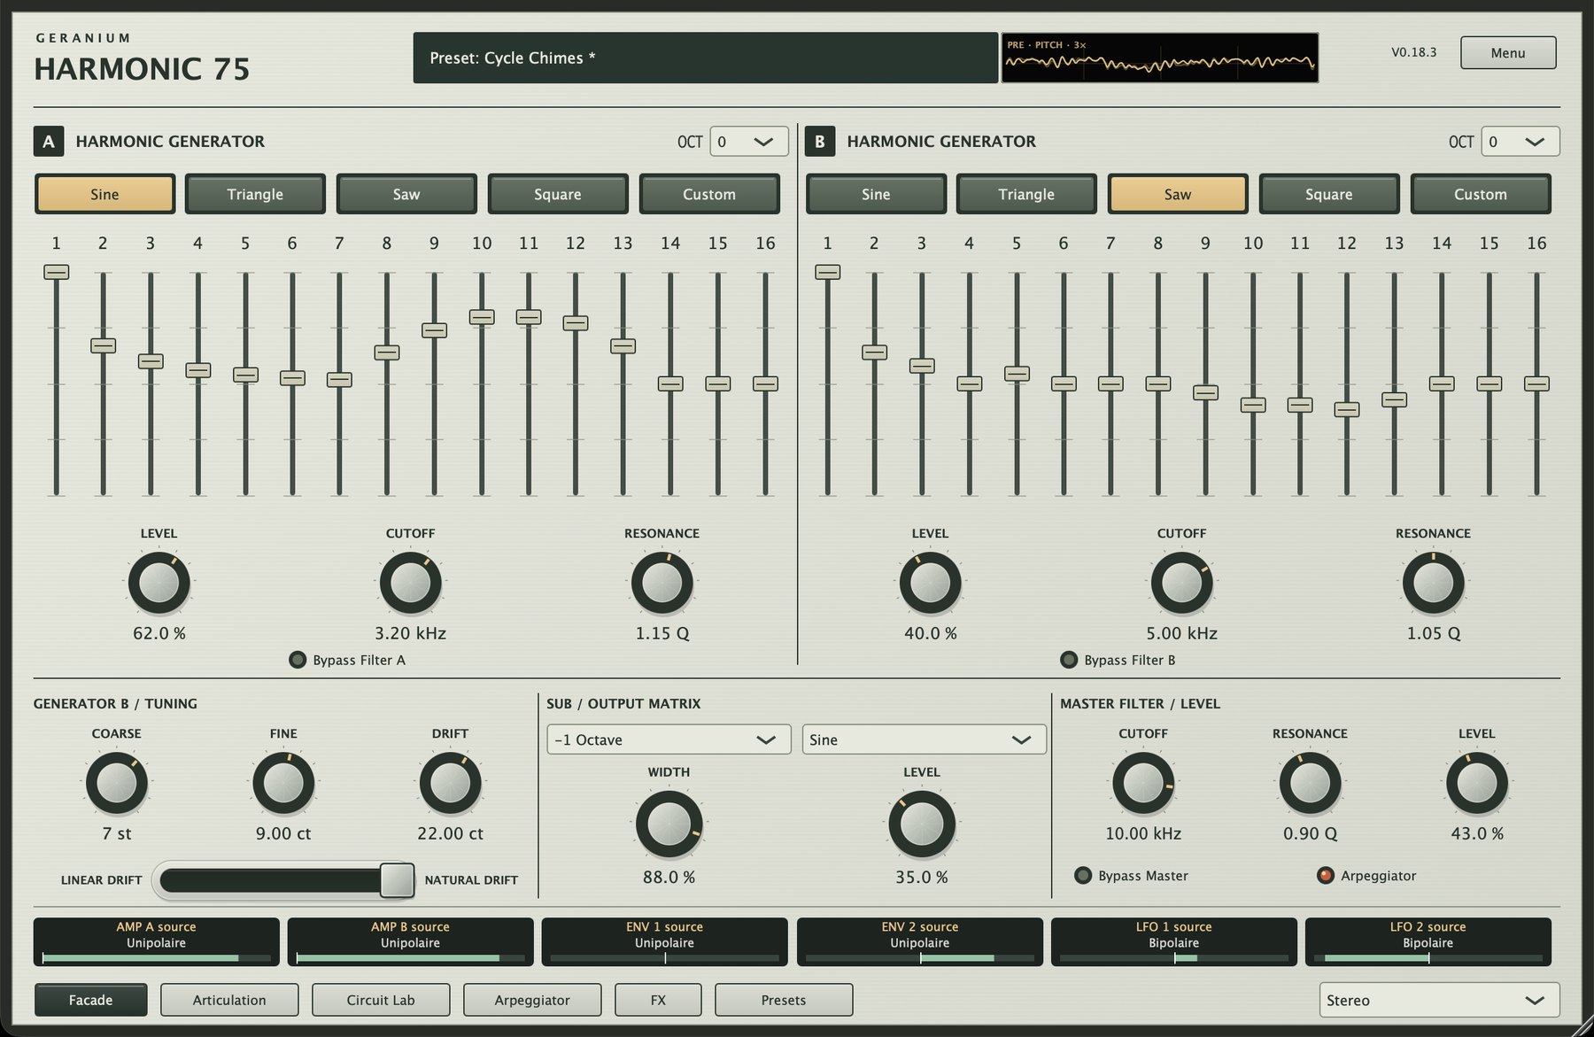Viewport: 1594px width, 1037px height.
Task: Click the 62.0 % level value
Action: pos(159,633)
